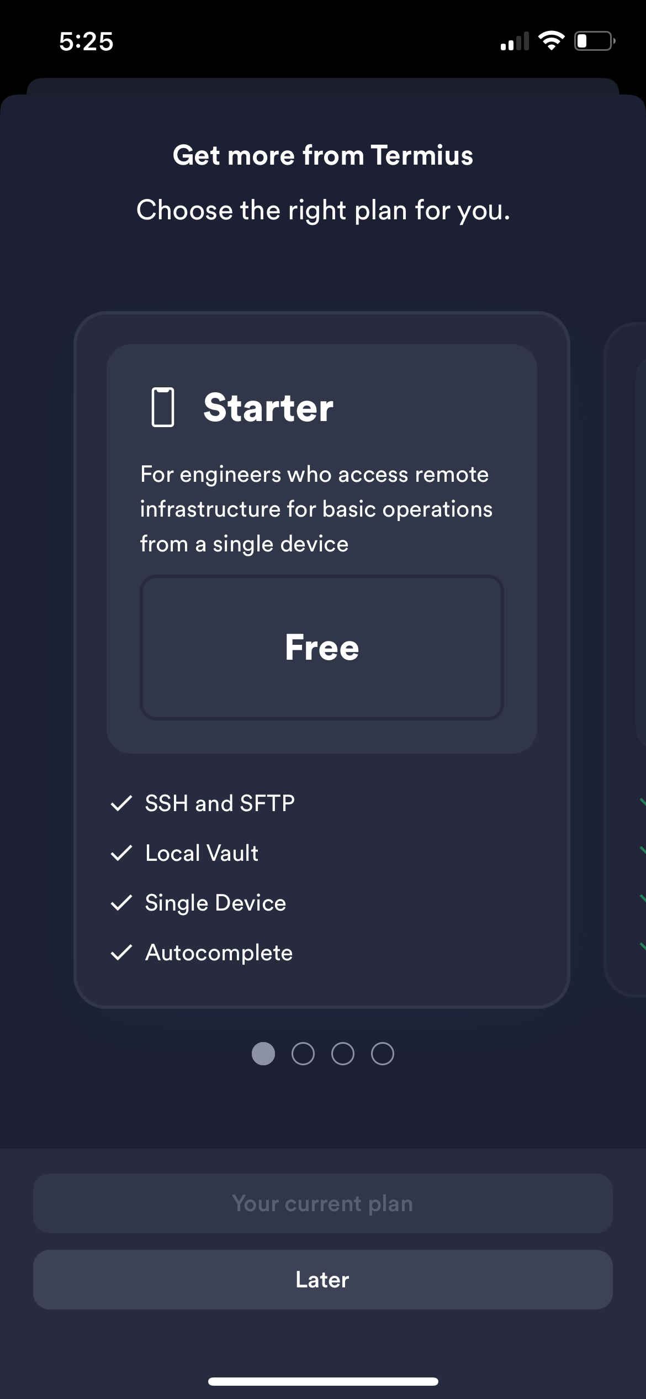This screenshot has height=1399, width=646.
Task: Tap the battery icon in status bar
Action: pos(594,41)
